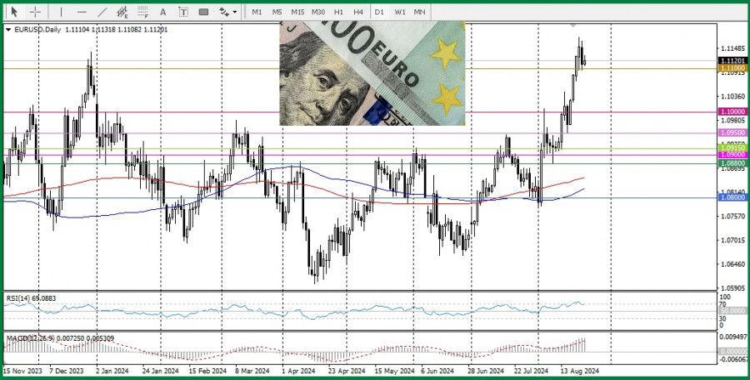
Task: Choose the gray rectangle shape tool
Action: pyautogui.click(x=204, y=12)
